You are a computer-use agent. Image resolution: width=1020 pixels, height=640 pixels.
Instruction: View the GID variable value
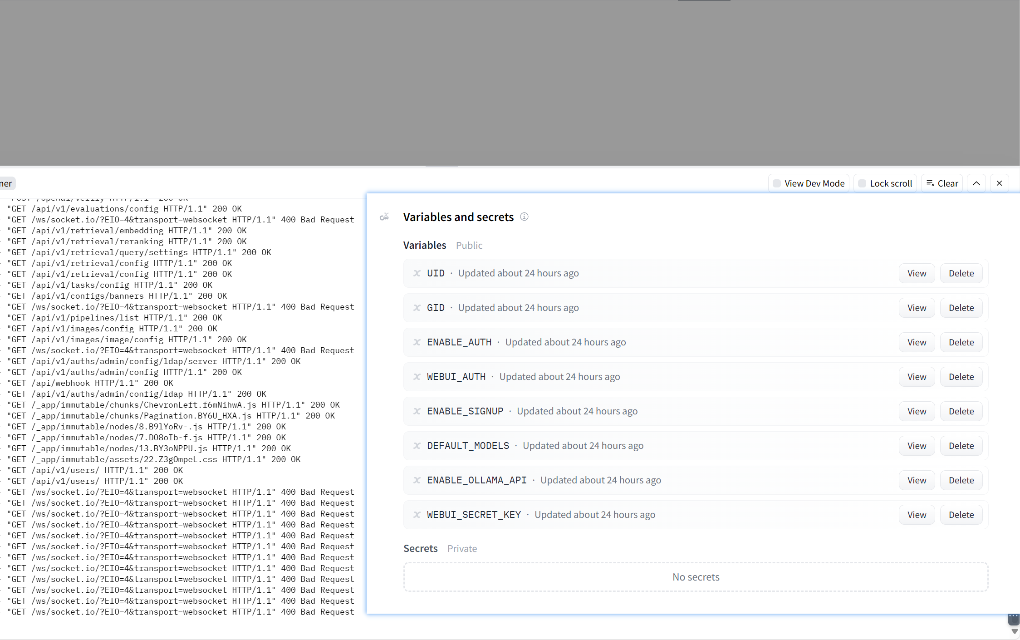pos(917,308)
